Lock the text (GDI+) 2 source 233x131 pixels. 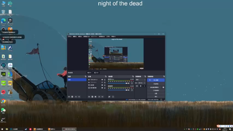tap(105, 79)
